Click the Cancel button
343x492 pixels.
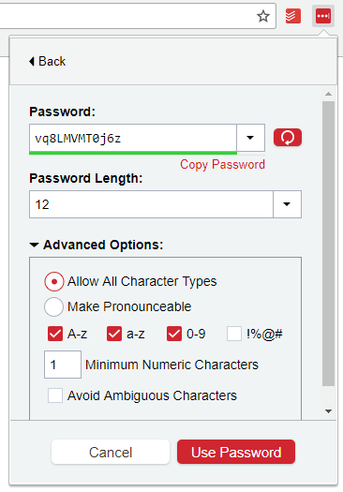coord(111,452)
